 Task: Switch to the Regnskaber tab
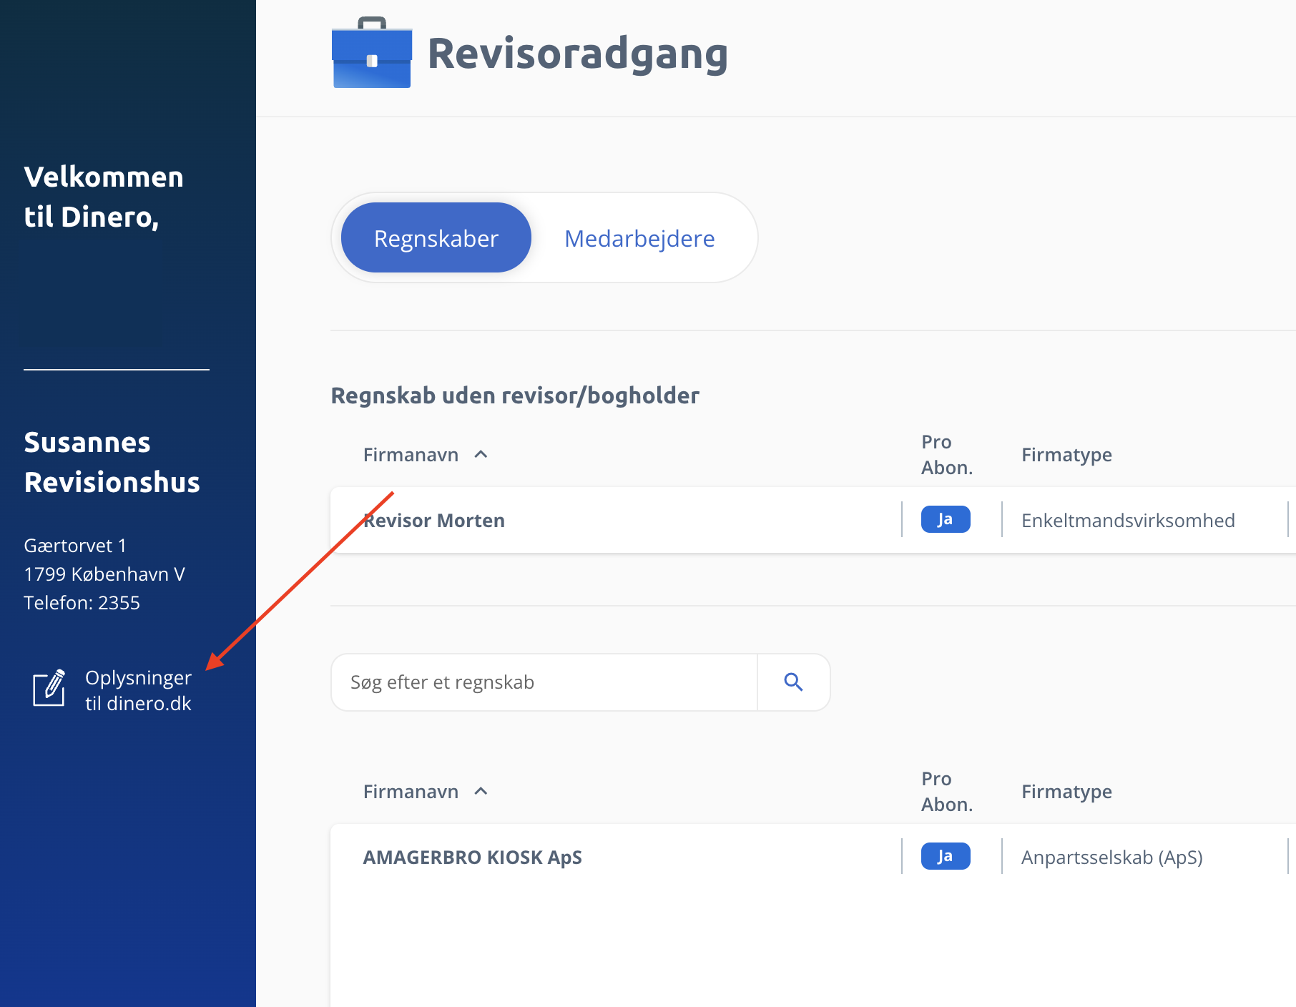coord(436,238)
